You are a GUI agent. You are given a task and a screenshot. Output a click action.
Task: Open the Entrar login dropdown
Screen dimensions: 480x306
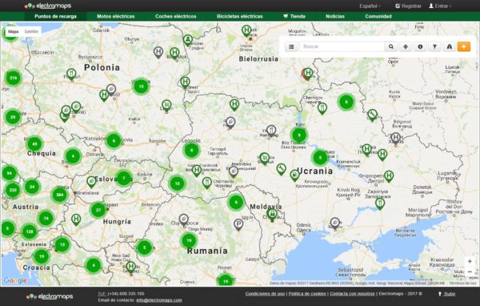(440, 6)
